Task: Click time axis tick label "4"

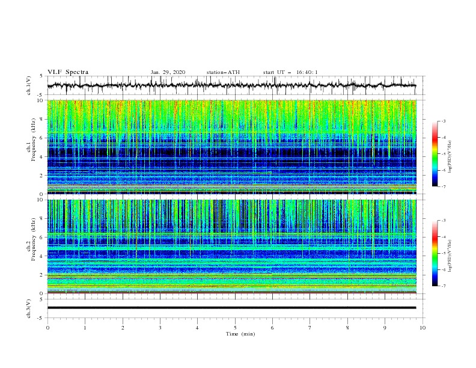Action: [197, 328]
